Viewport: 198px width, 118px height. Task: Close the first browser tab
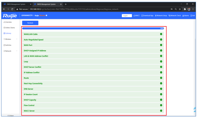coord(31,4)
